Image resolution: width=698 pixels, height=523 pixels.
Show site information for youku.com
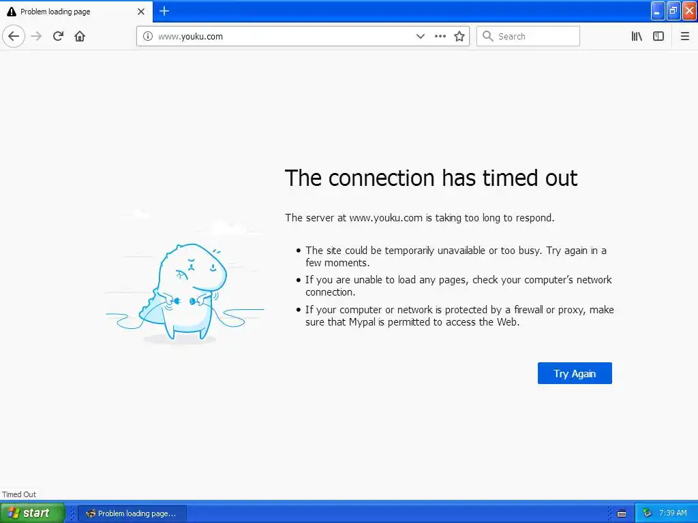(x=148, y=36)
